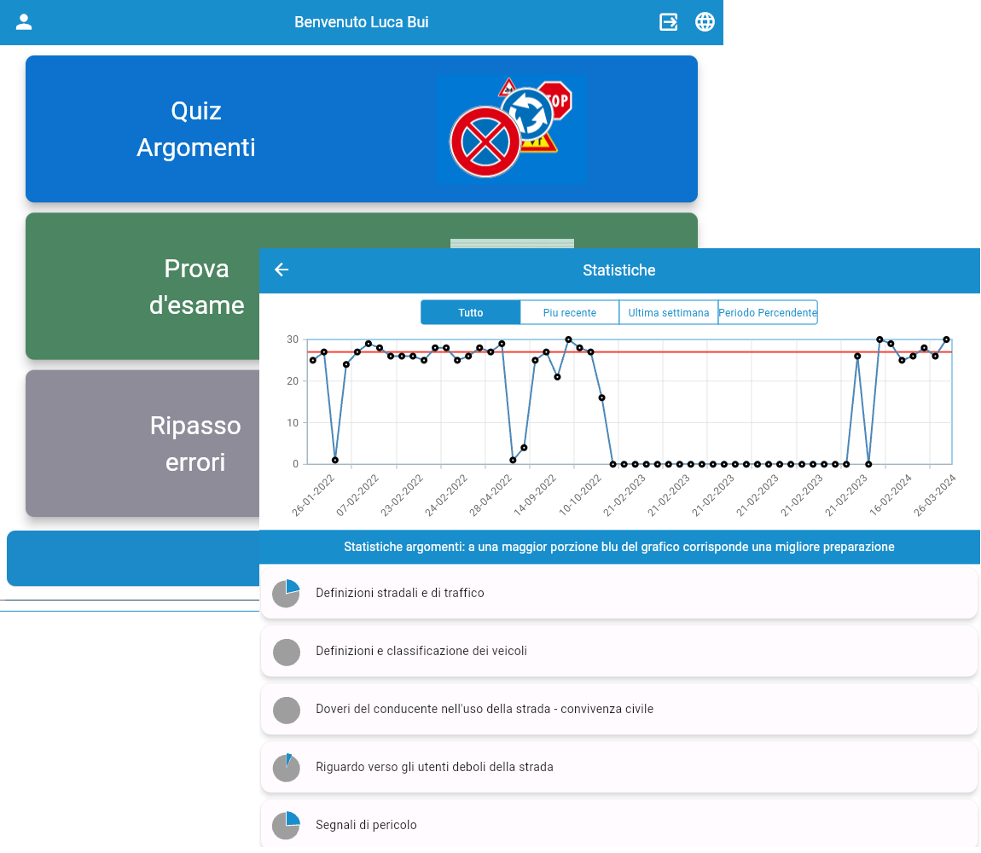Click the road signs image

point(510,129)
